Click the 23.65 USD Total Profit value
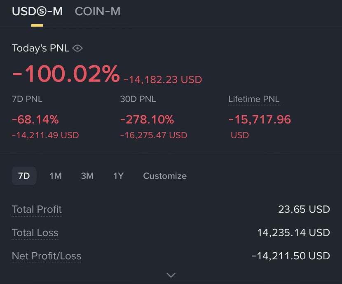This screenshot has width=342, height=284. [x=304, y=210]
